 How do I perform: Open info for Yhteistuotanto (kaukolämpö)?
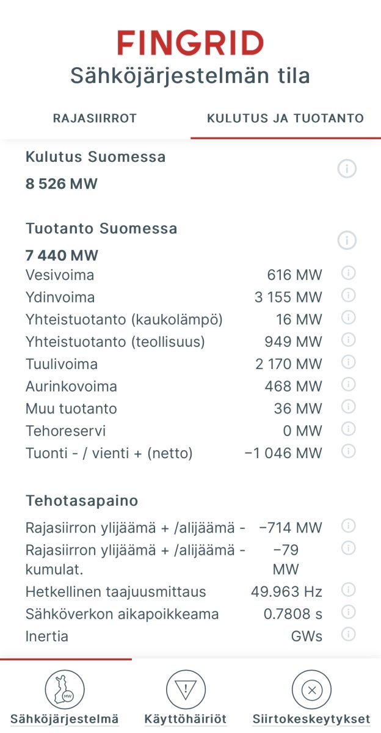[x=348, y=318]
